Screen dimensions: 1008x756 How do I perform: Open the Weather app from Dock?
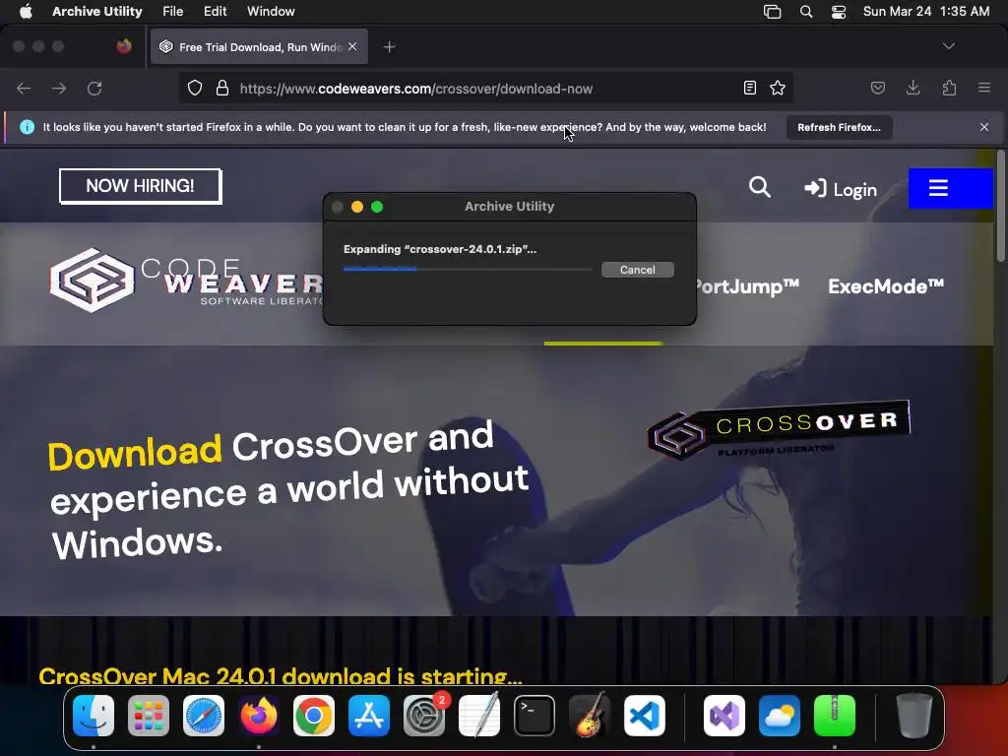pyautogui.click(x=780, y=716)
